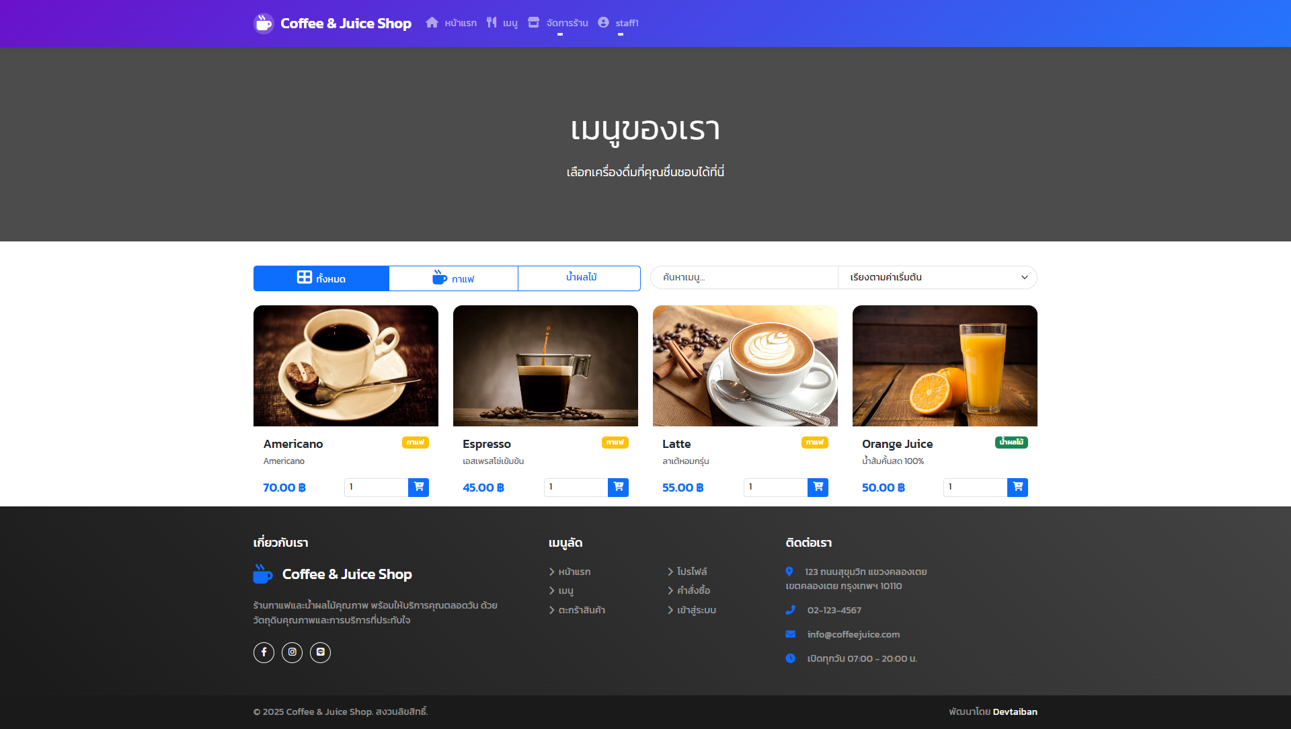
Task: Open the Instagram icon in the footer
Action: coord(292,652)
